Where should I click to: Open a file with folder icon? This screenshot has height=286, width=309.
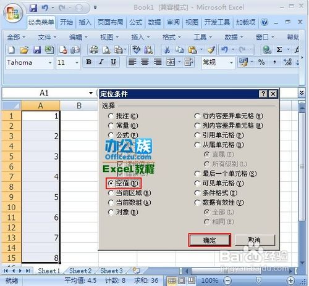click(x=24, y=50)
